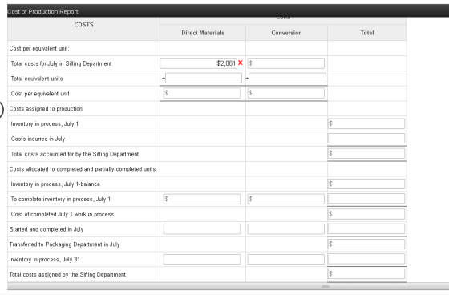Select Total costs assigned by Sifting Department field

[x=366, y=274]
